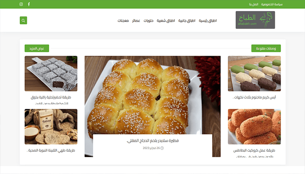Select the اطباق شعبية menu item

pos(166,20)
